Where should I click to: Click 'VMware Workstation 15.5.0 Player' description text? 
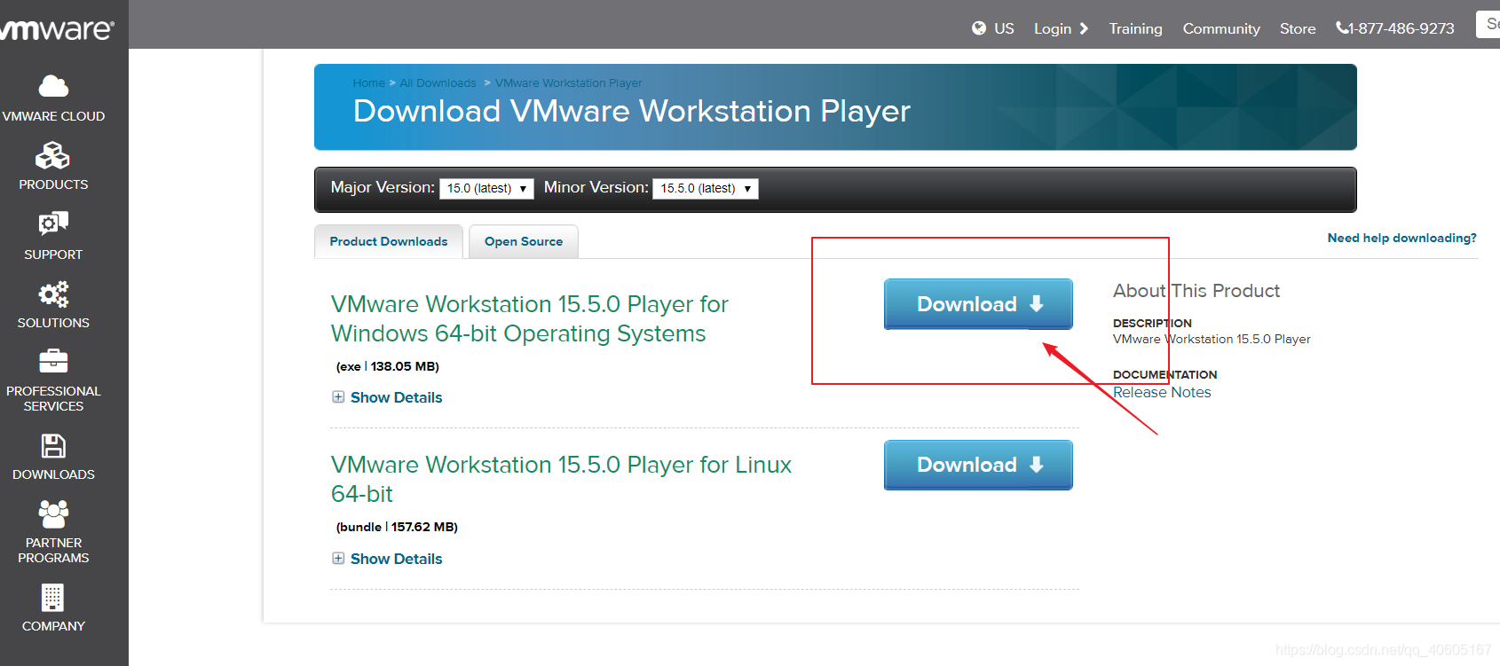coord(1212,339)
